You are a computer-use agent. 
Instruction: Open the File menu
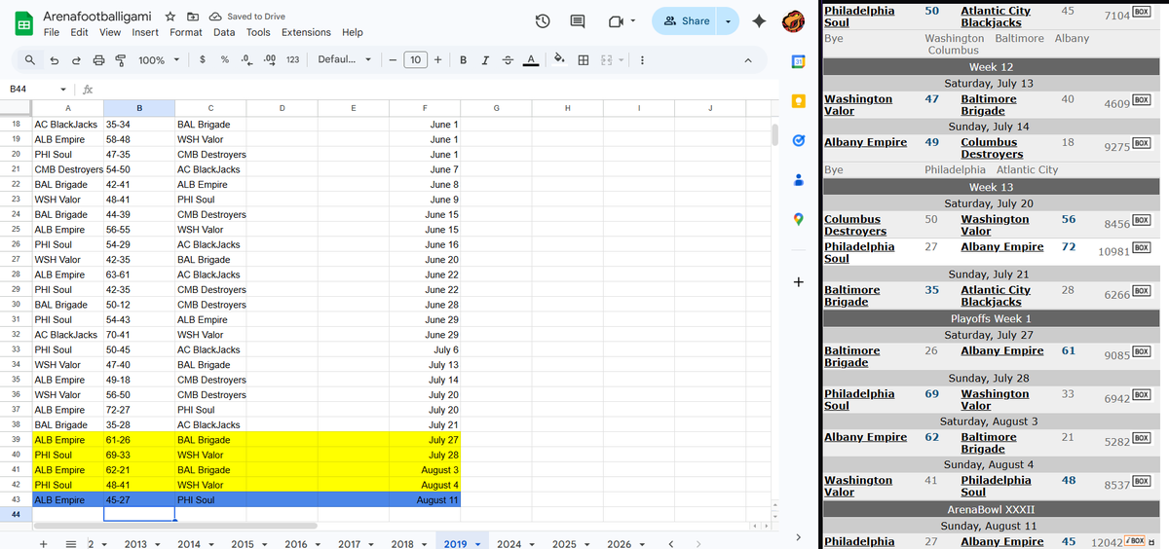coord(53,32)
